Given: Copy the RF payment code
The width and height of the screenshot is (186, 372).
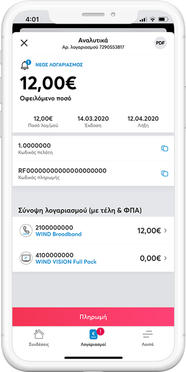Looking at the screenshot, I should (165, 174).
